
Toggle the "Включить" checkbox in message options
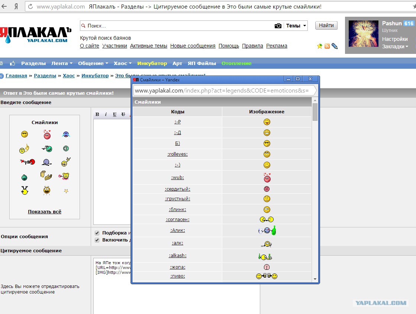[x=97, y=240]
